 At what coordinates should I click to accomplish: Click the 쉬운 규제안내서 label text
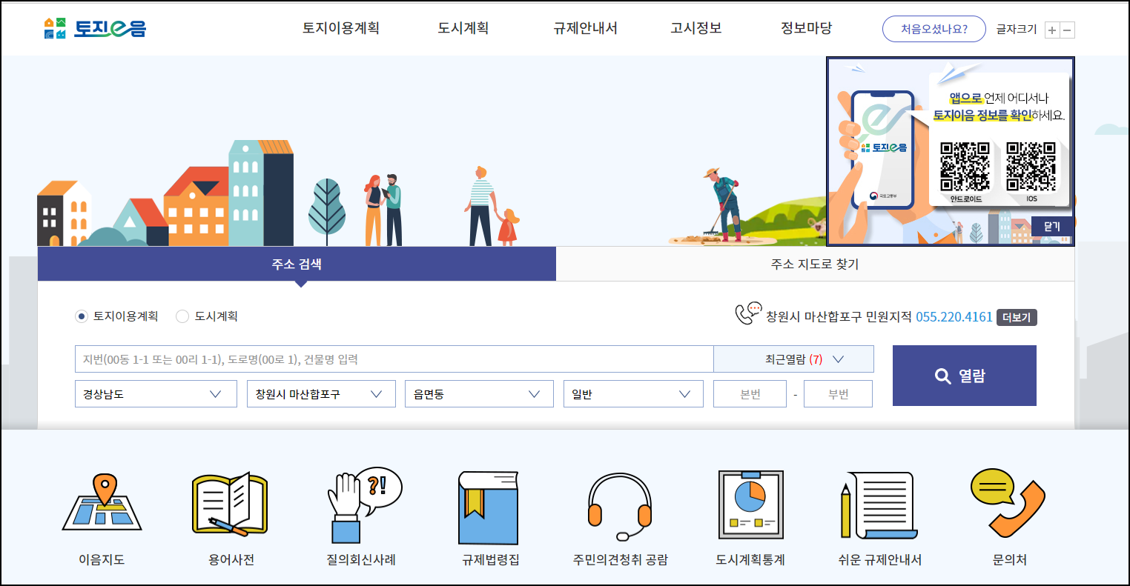point(880,560)
